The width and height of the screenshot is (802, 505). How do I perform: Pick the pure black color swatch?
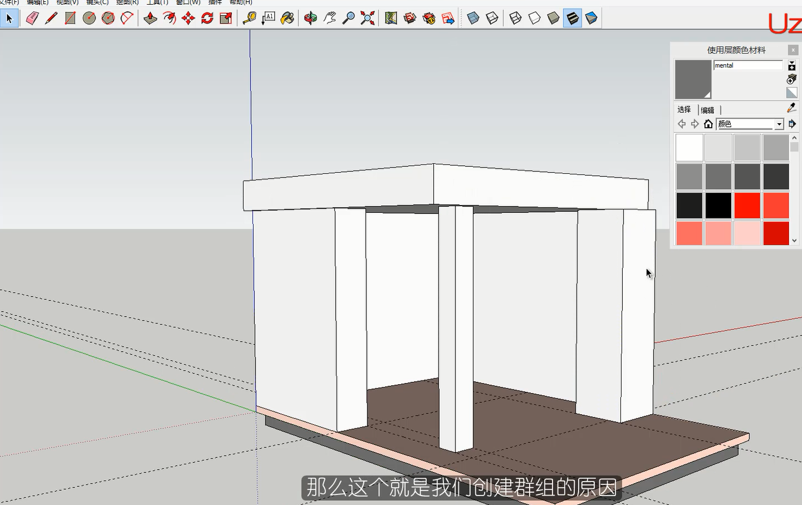tap(718, 206)
